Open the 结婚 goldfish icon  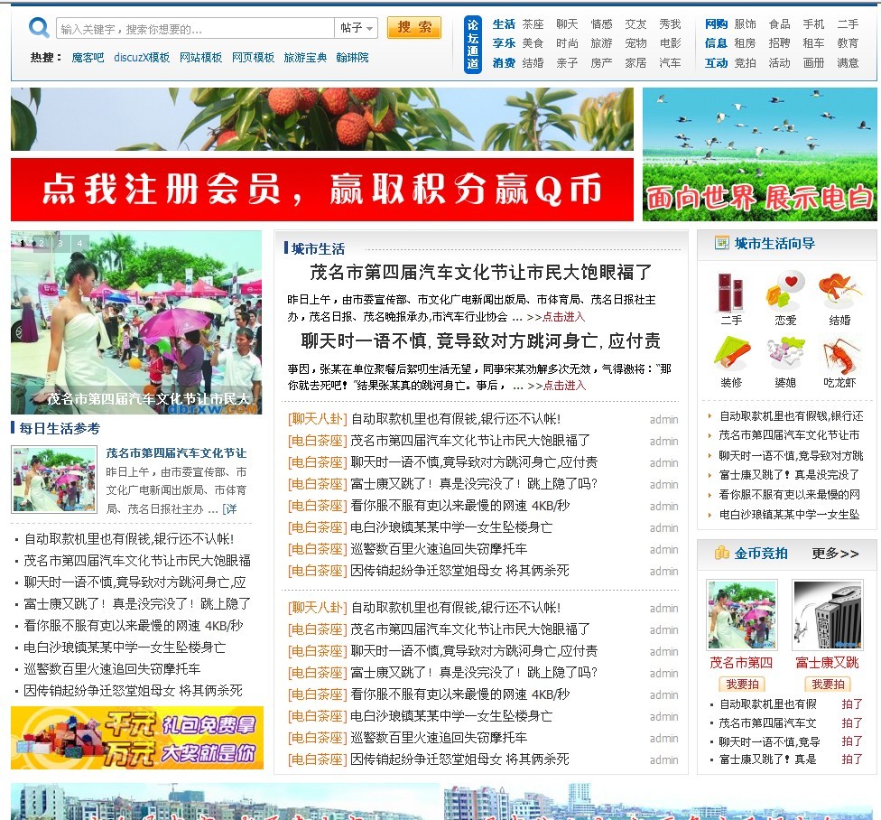[839, 291]
